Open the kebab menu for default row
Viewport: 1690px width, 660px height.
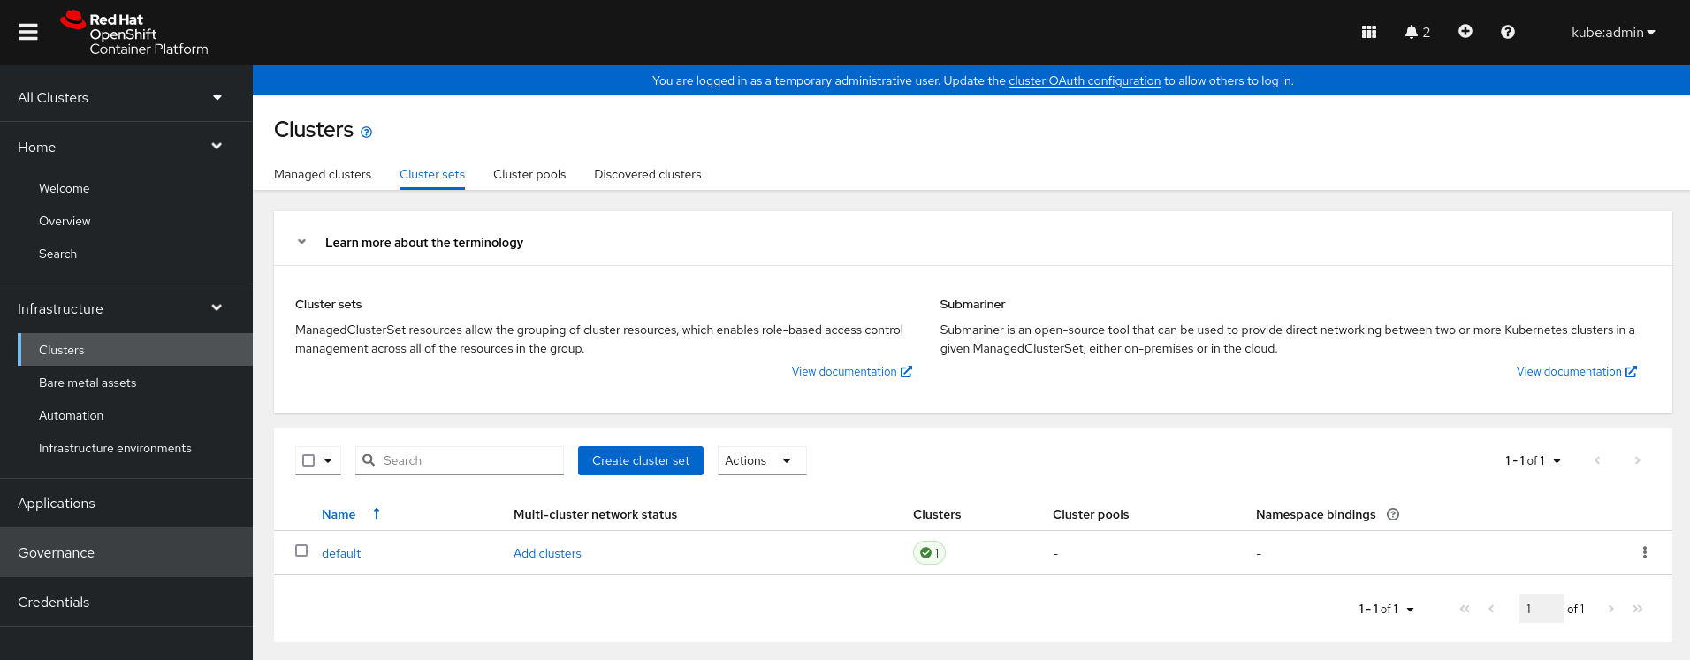point(1644,552)
